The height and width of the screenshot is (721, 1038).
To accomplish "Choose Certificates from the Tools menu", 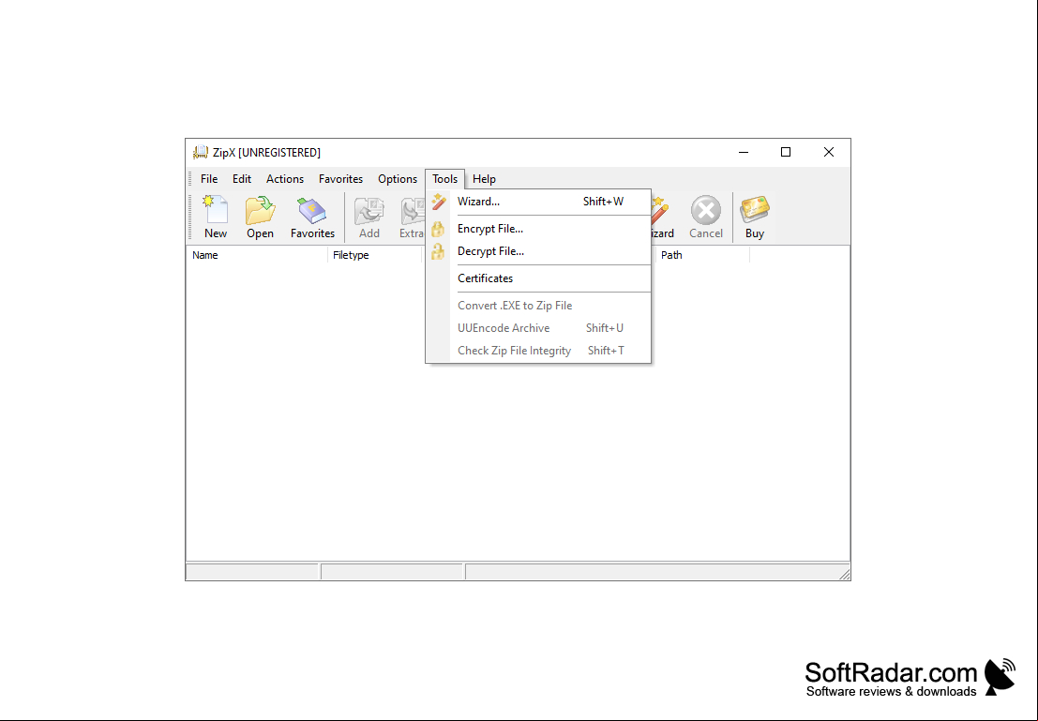I will (538, 278).
